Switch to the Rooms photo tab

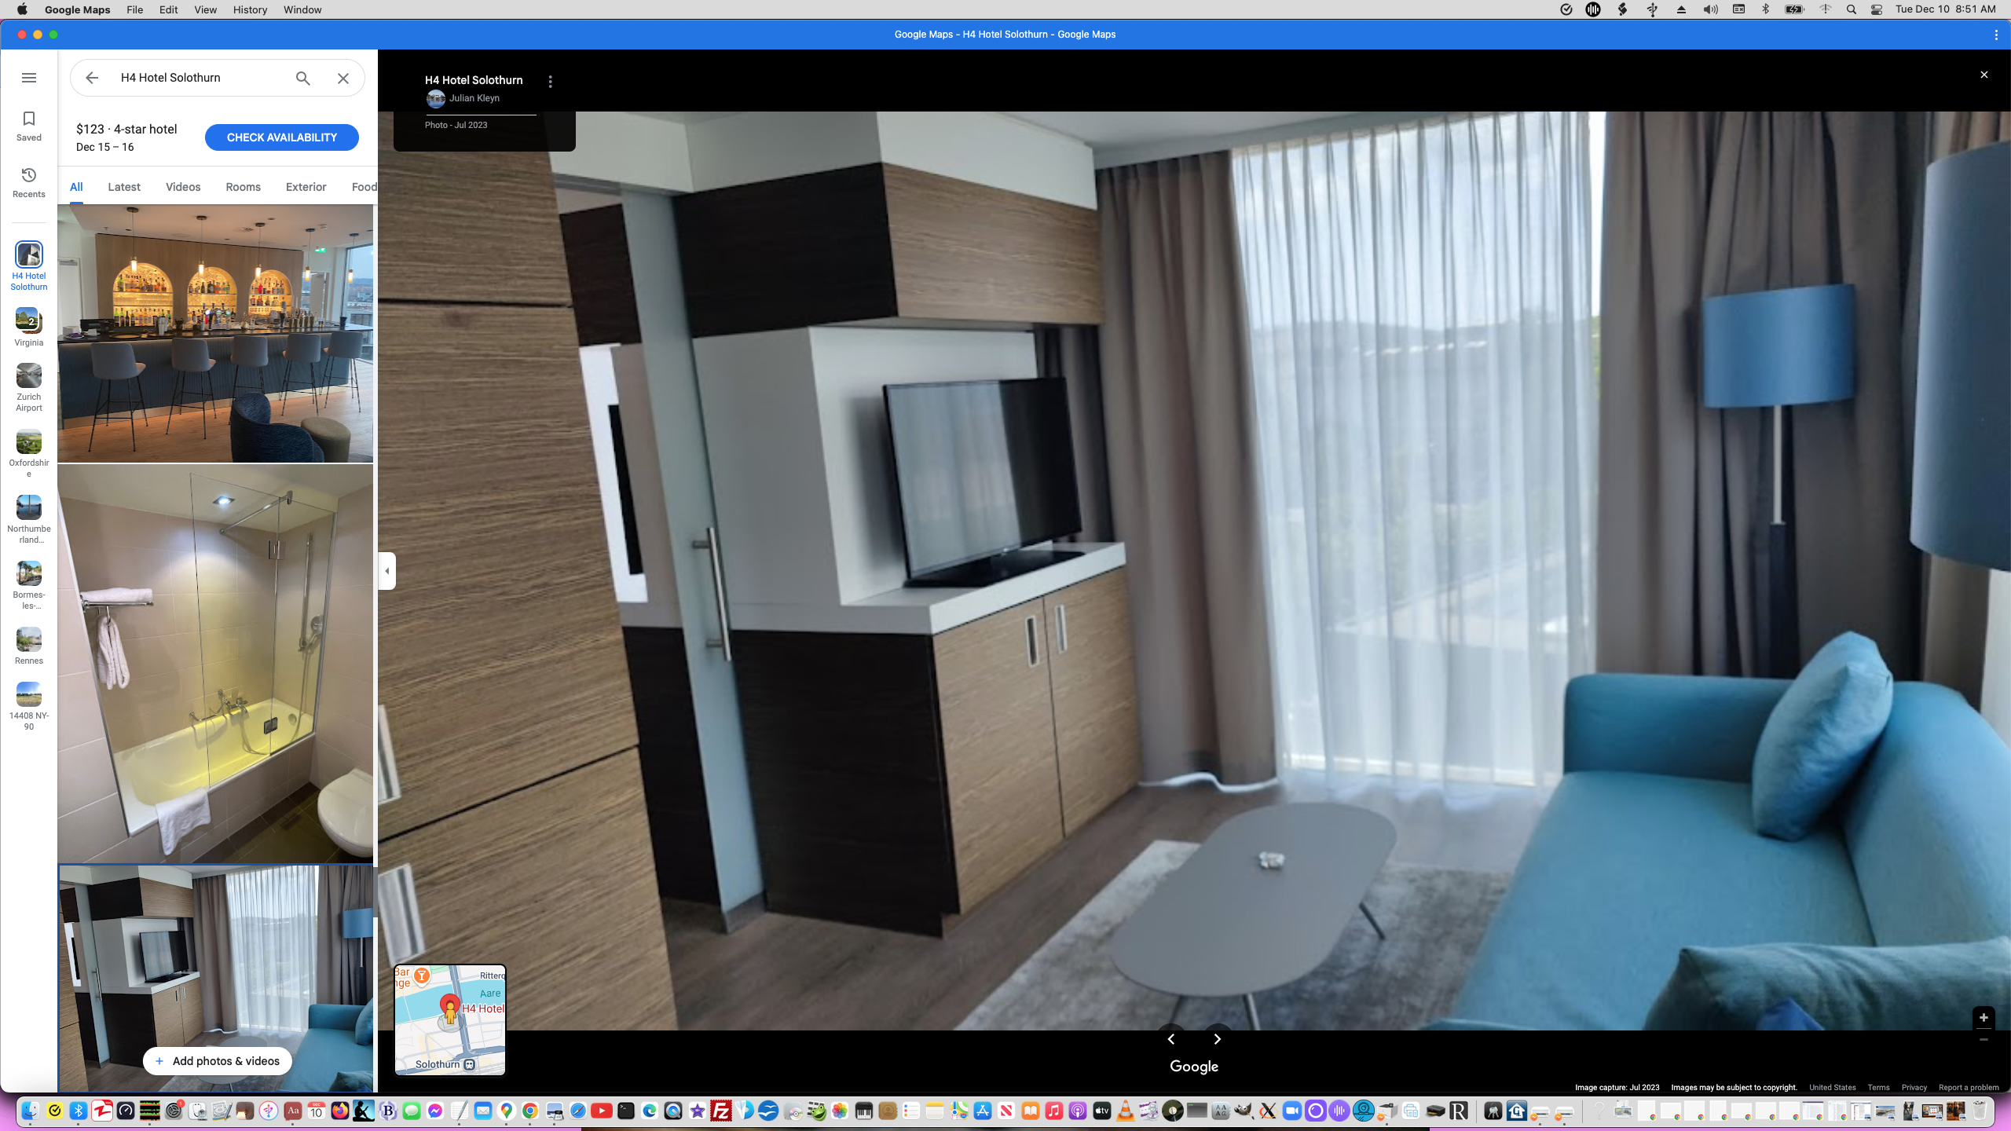(242, 187)
